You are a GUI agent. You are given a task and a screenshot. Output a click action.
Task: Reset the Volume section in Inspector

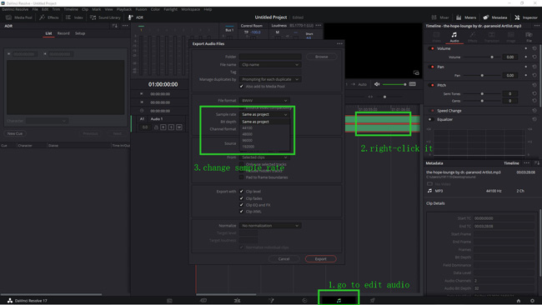point(534,48)
